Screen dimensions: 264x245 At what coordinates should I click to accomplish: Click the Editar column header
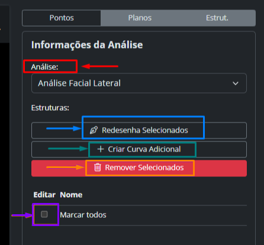(x=44, y=195)
